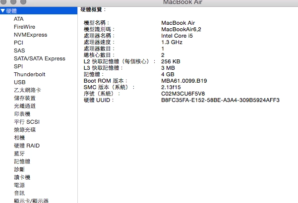298x203 pixels.
Task: Select USB in the hardware list
Action: (19, 82)
